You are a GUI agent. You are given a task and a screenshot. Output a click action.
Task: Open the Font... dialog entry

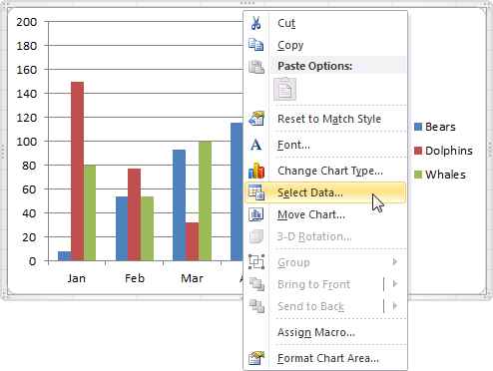coord(324,145)
